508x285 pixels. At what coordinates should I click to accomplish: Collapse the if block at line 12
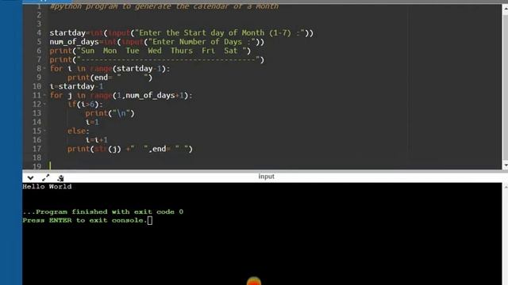pos(44,104)
